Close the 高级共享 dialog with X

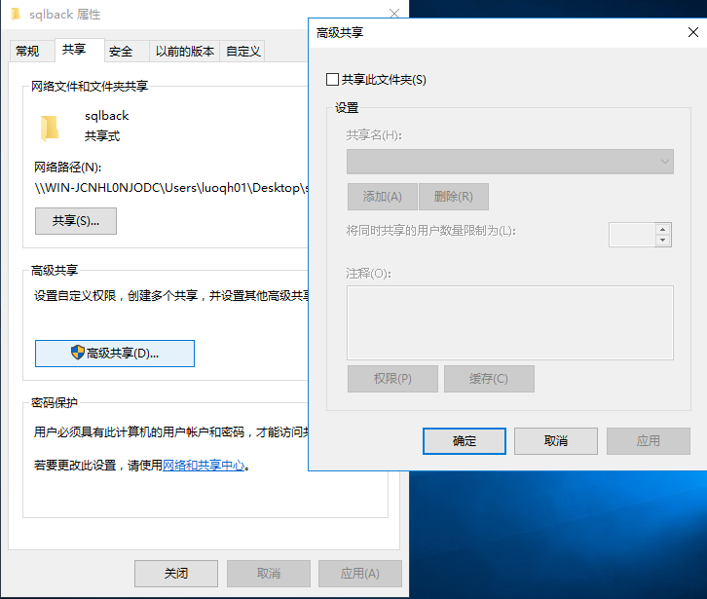pyautogui.click(x=693, y=32)
